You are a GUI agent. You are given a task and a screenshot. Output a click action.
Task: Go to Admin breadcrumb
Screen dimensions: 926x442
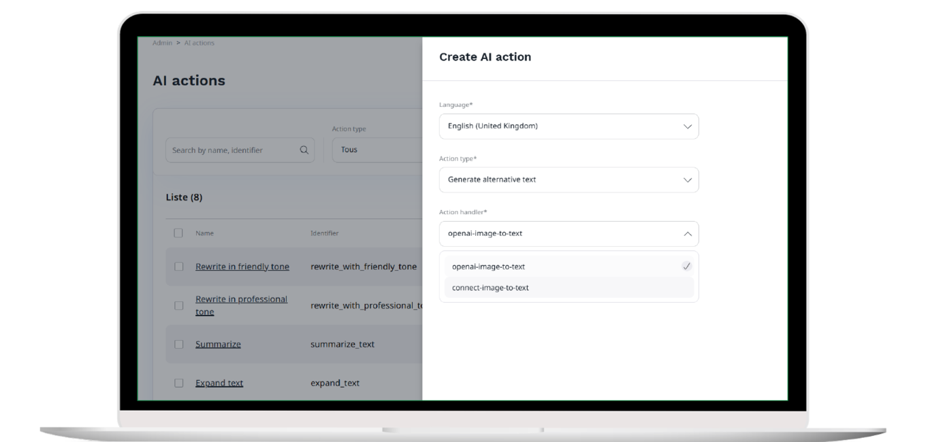[x=162, y=43]
